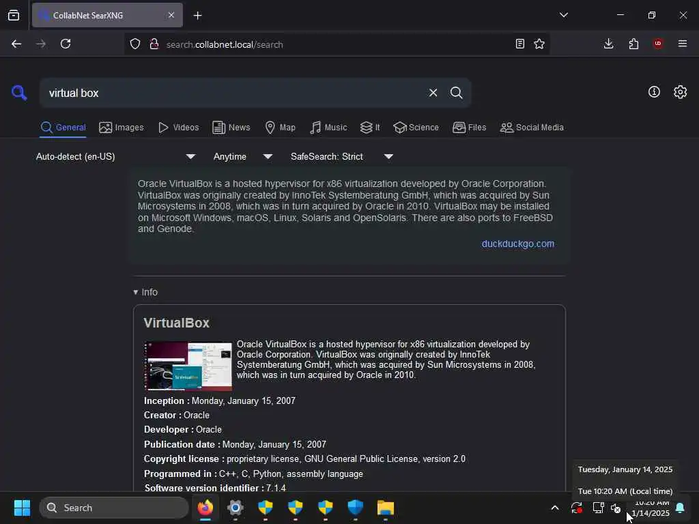Click the Programmed in row

tap(253, 474)
